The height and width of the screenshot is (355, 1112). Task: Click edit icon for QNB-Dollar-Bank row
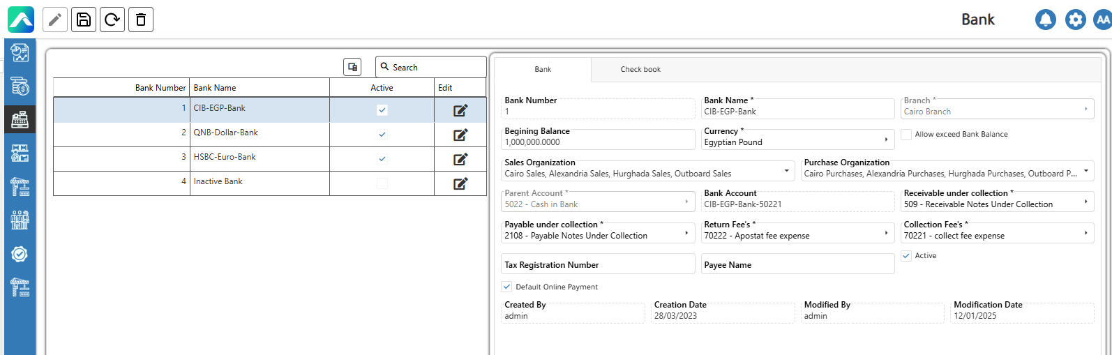pyautogui.click(x=460, y=135)
